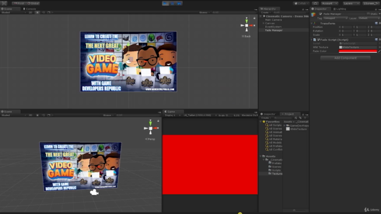The image size is (381, 214).
Task: Click the orientation gizmo in bottom Scene view
Action: click(x=151, y=128)
